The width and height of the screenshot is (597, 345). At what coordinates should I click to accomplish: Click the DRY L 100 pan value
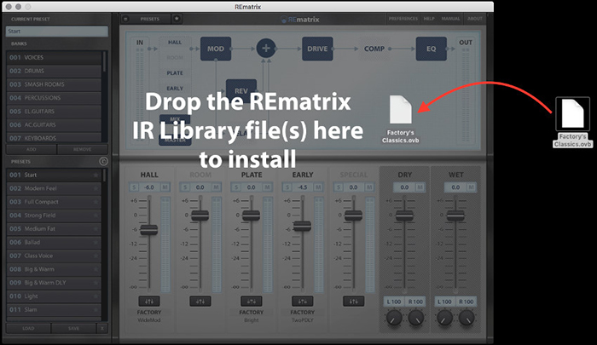click(x=394, y=302)
